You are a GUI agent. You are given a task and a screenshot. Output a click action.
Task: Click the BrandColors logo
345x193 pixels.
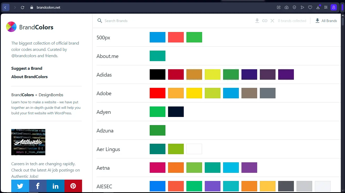pos(30,27)
